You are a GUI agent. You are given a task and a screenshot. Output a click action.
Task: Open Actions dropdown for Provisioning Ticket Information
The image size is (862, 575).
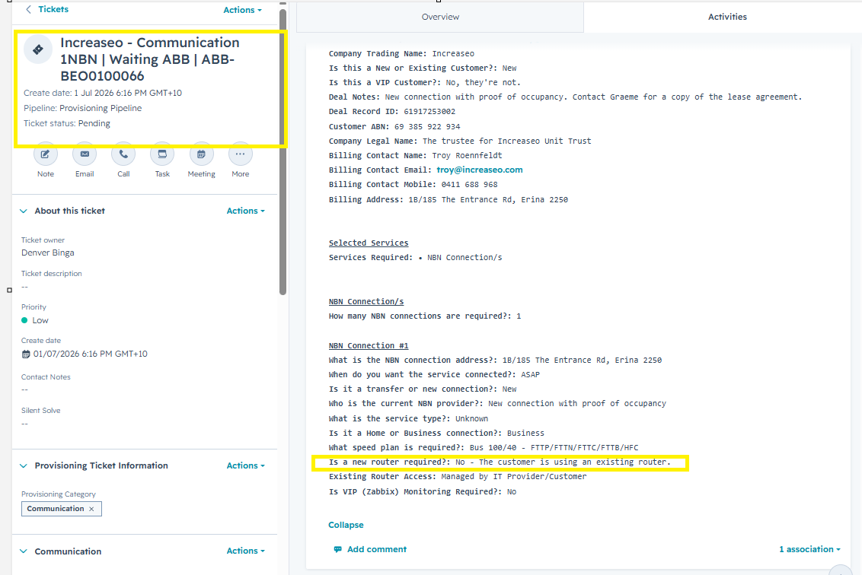point(246,465)
